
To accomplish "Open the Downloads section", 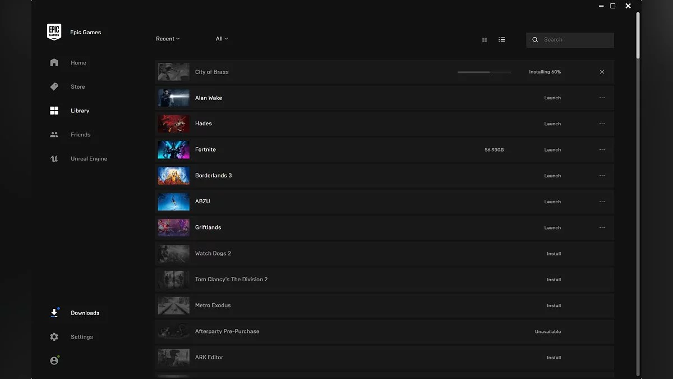I will pyautogui.click(x=85, y=313).
